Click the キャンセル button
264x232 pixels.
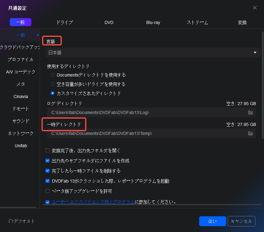coord(242,221)
